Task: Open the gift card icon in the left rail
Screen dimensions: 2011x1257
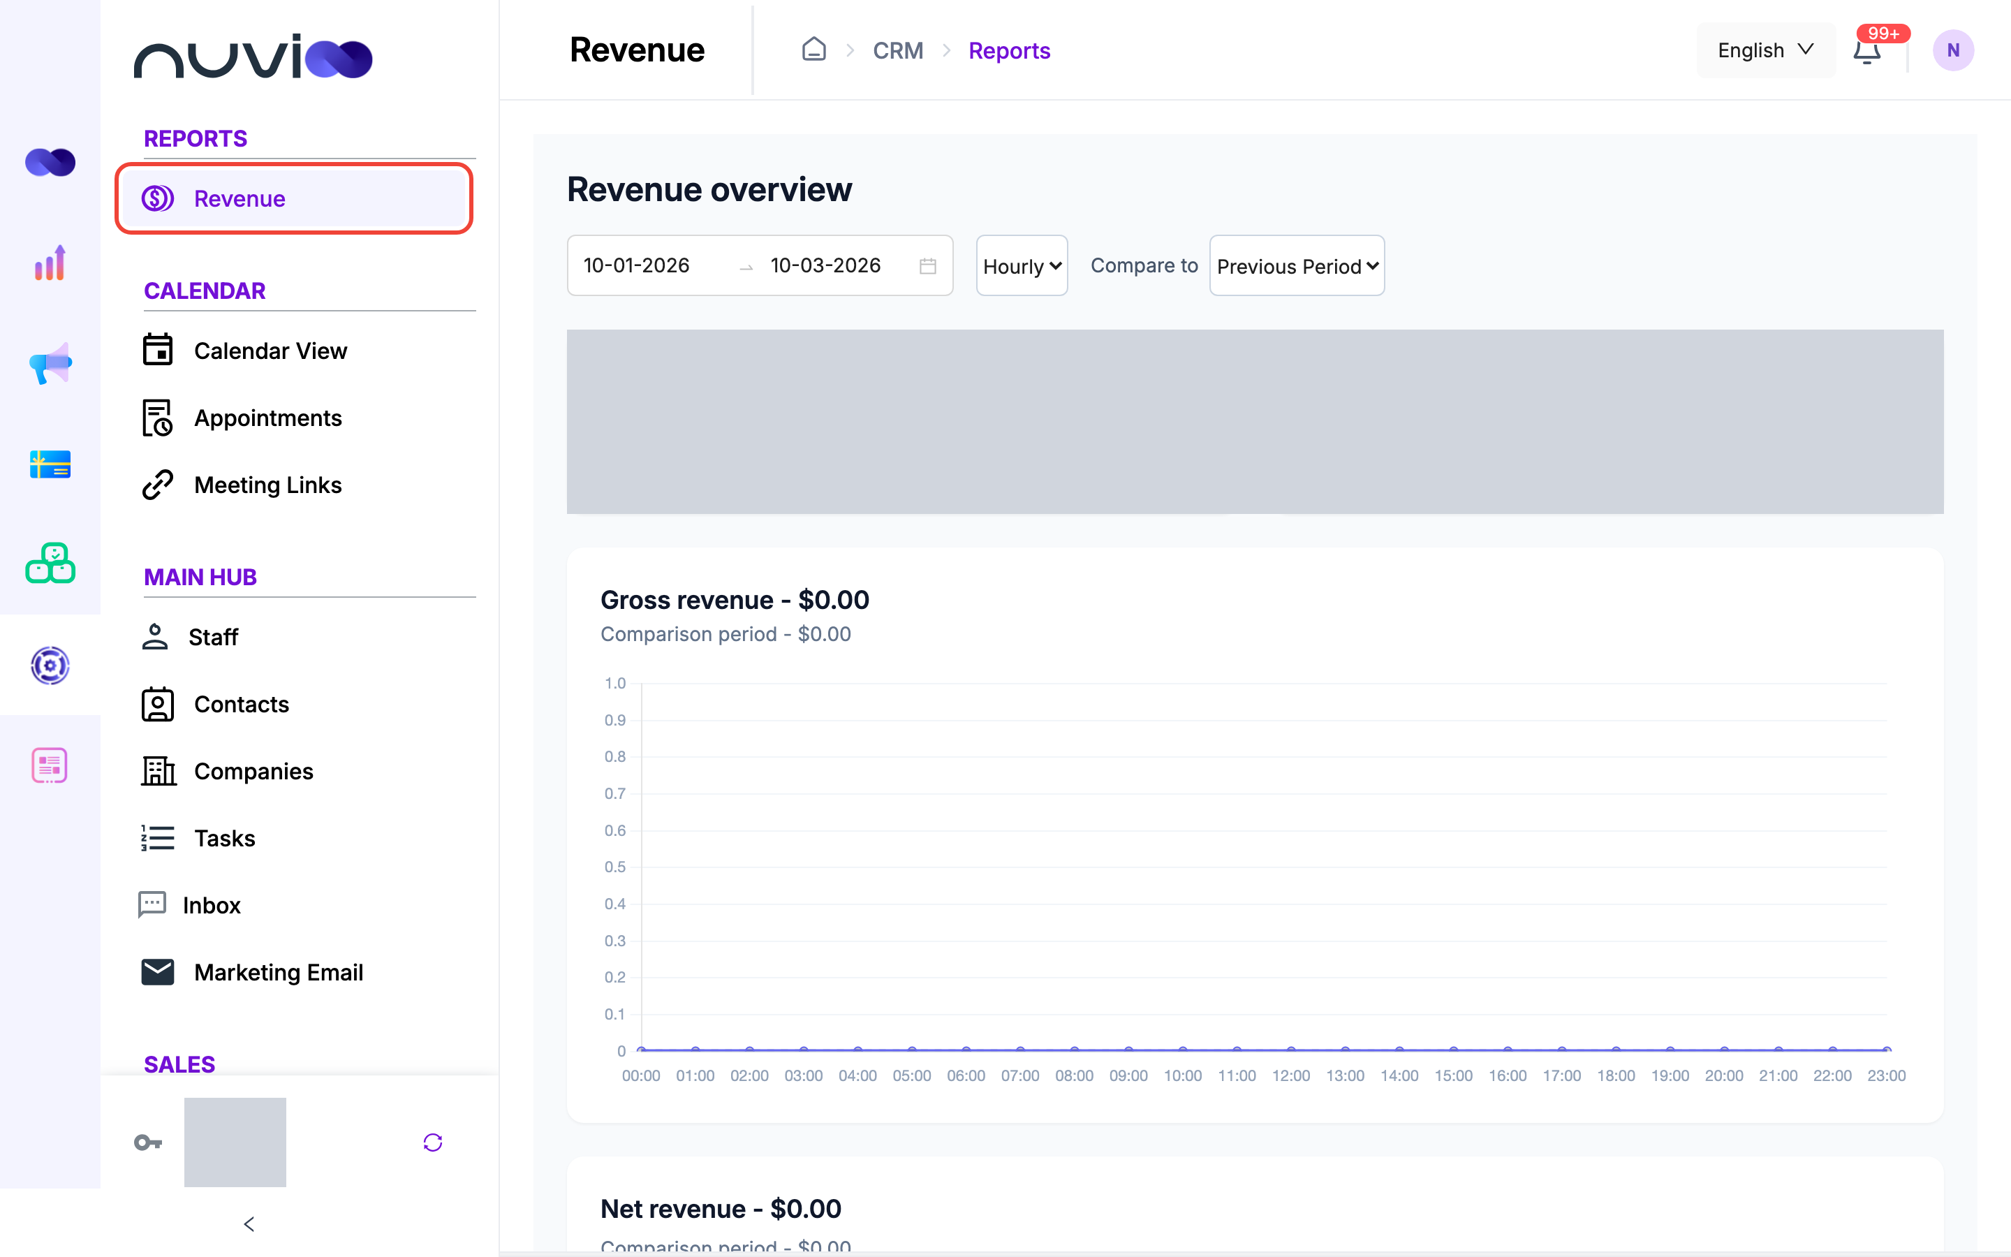Action: [50, 464]
